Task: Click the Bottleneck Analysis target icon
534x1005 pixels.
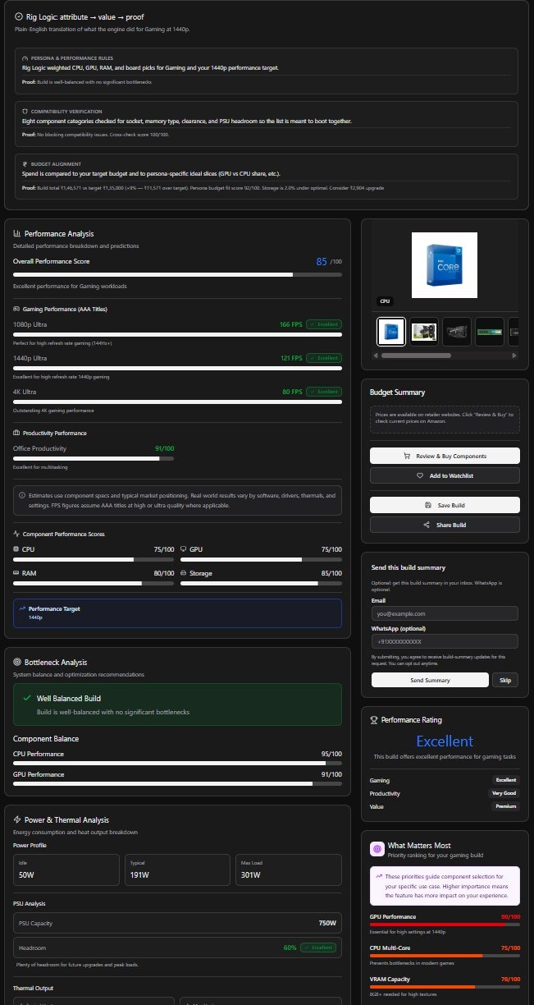Action: click(17, 662)
